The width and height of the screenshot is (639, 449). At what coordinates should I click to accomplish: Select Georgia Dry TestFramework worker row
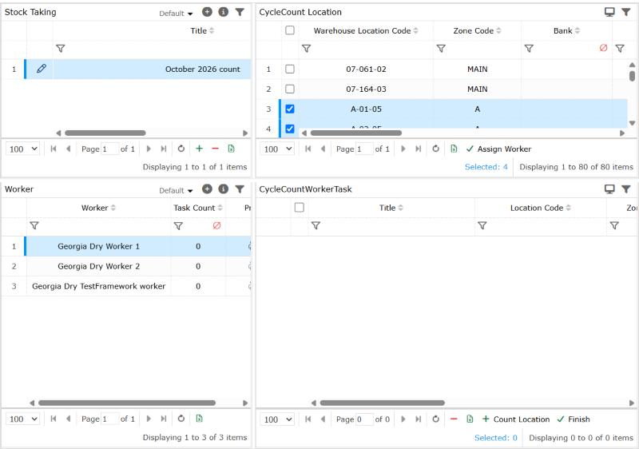tap(126, 286)
